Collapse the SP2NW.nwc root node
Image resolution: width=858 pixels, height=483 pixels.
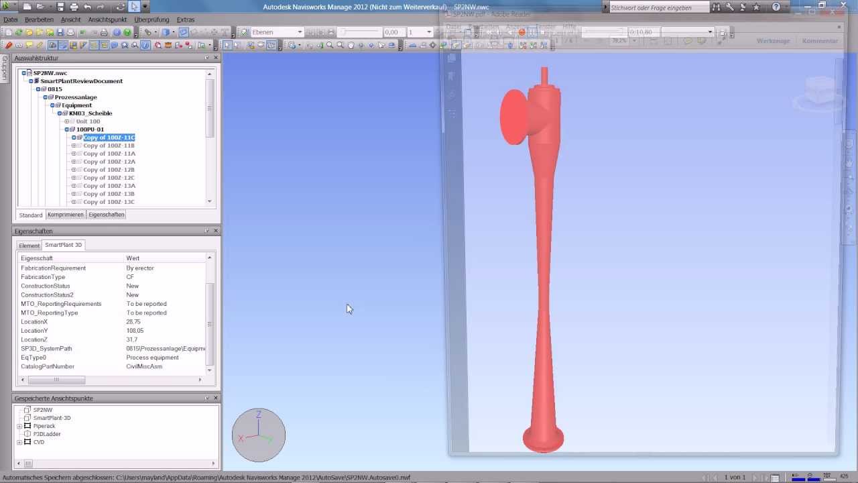(x=24, y=72)
